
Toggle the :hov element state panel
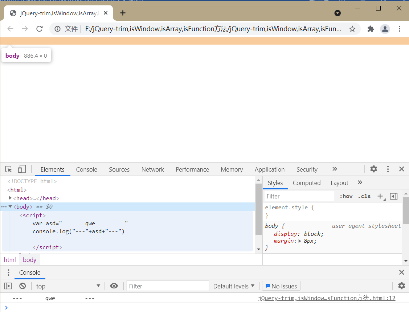tap(346, 196)
